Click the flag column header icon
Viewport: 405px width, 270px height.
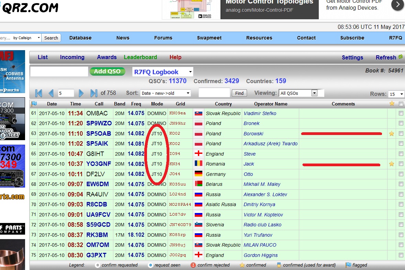pos(34,104)
